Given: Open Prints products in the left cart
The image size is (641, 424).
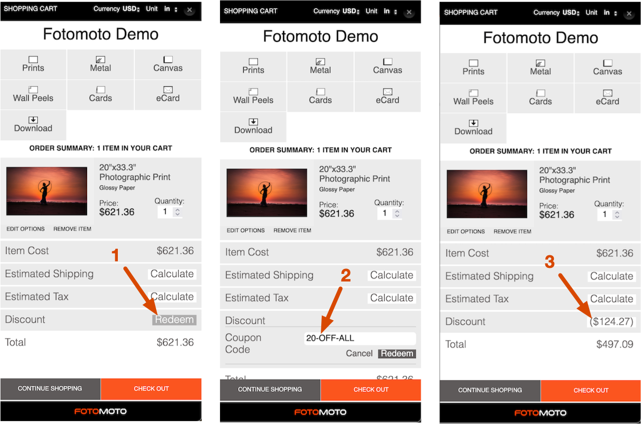Looking at the screenshot, I should point(33,64).
